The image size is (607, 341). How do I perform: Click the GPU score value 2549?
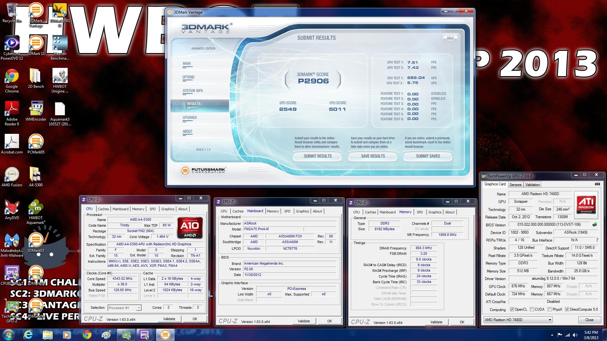pyautogui.click(x=288, y=109)
